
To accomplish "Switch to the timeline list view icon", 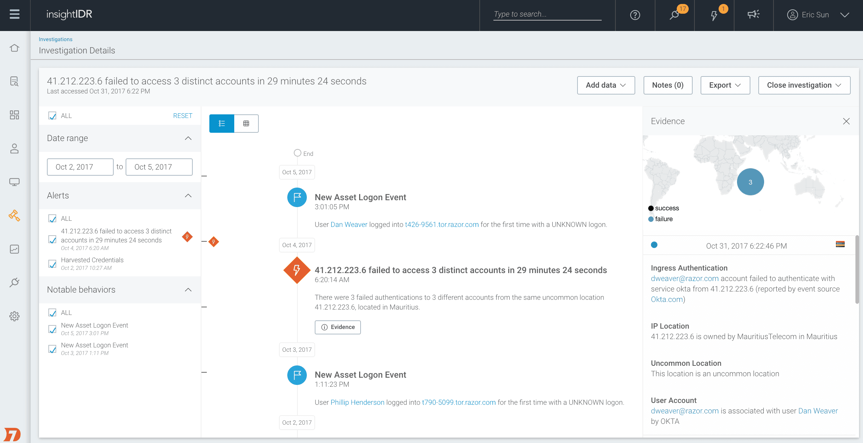I will pyautogui.click(x=221, y=123).
